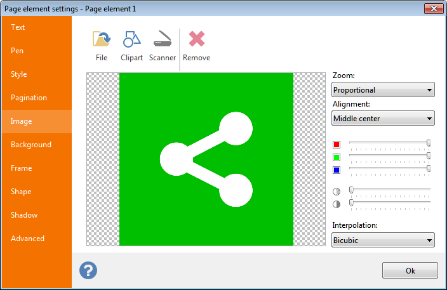
Task: Open the Clipart picker
Action: click(131, 46)
